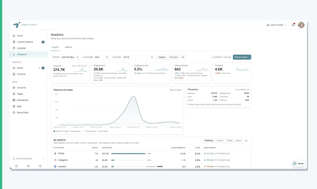Open the Jump to team selector
The image size is (317, 189).
tap(277, 25)
